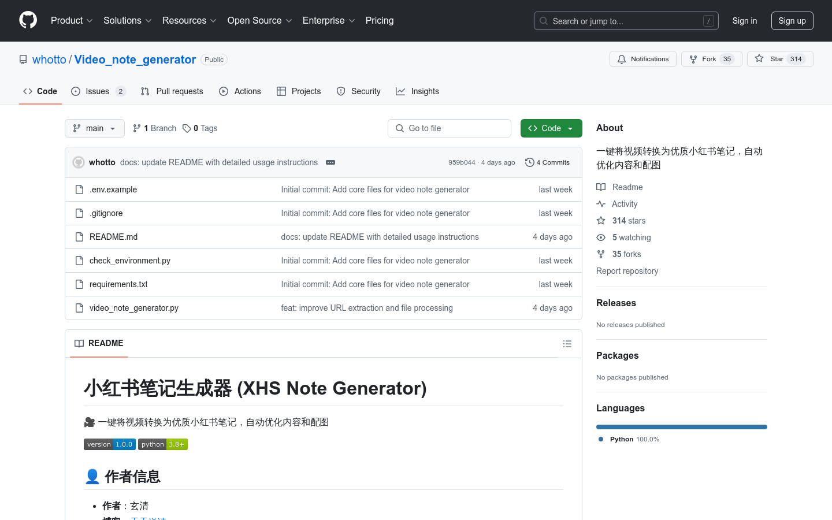Viewport: 832px width, 520px height.
Task: Click file icon for README.md
Action: pos(80,237)
